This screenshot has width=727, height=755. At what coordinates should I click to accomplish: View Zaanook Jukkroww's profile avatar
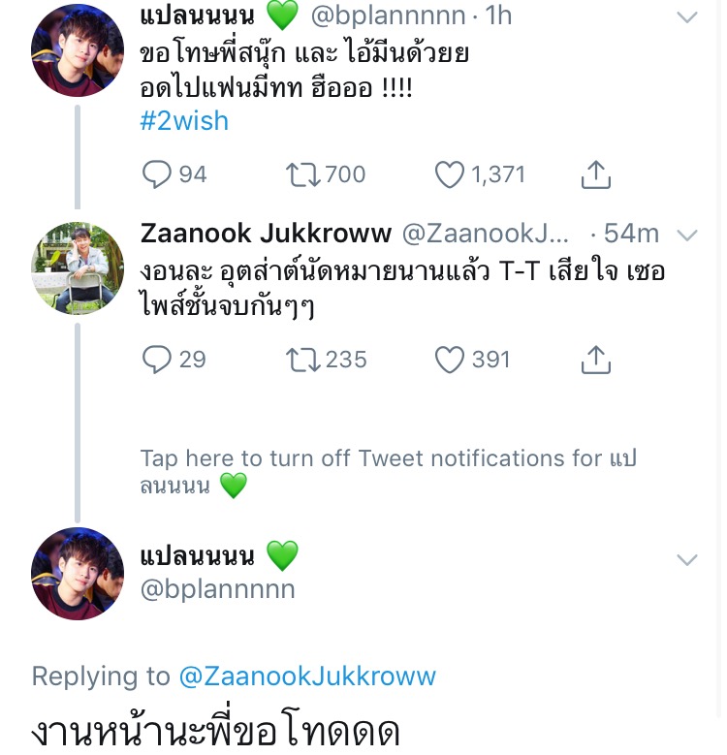(78, 268)
